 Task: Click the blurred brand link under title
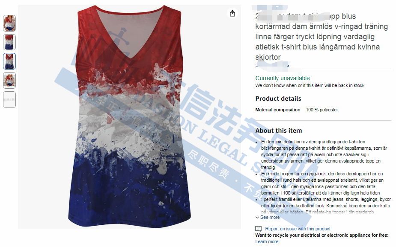coord(272,65)
